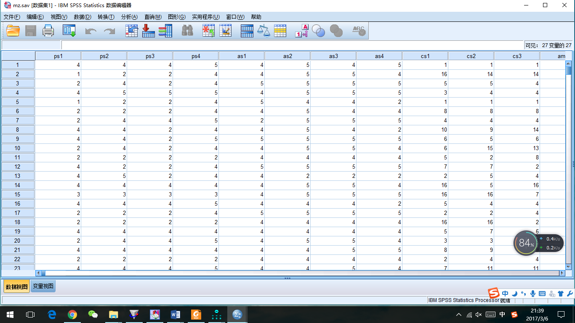Click the Insert variable toolbar icon
Screen dimensions: 575x323
coord(226,31)
